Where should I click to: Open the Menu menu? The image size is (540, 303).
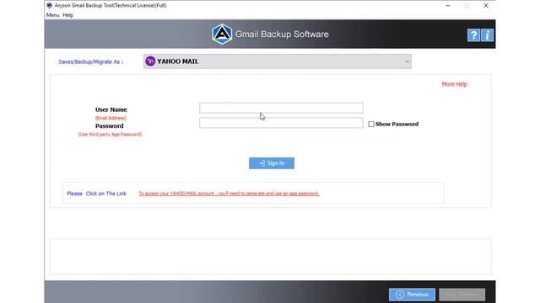point(52,15)
